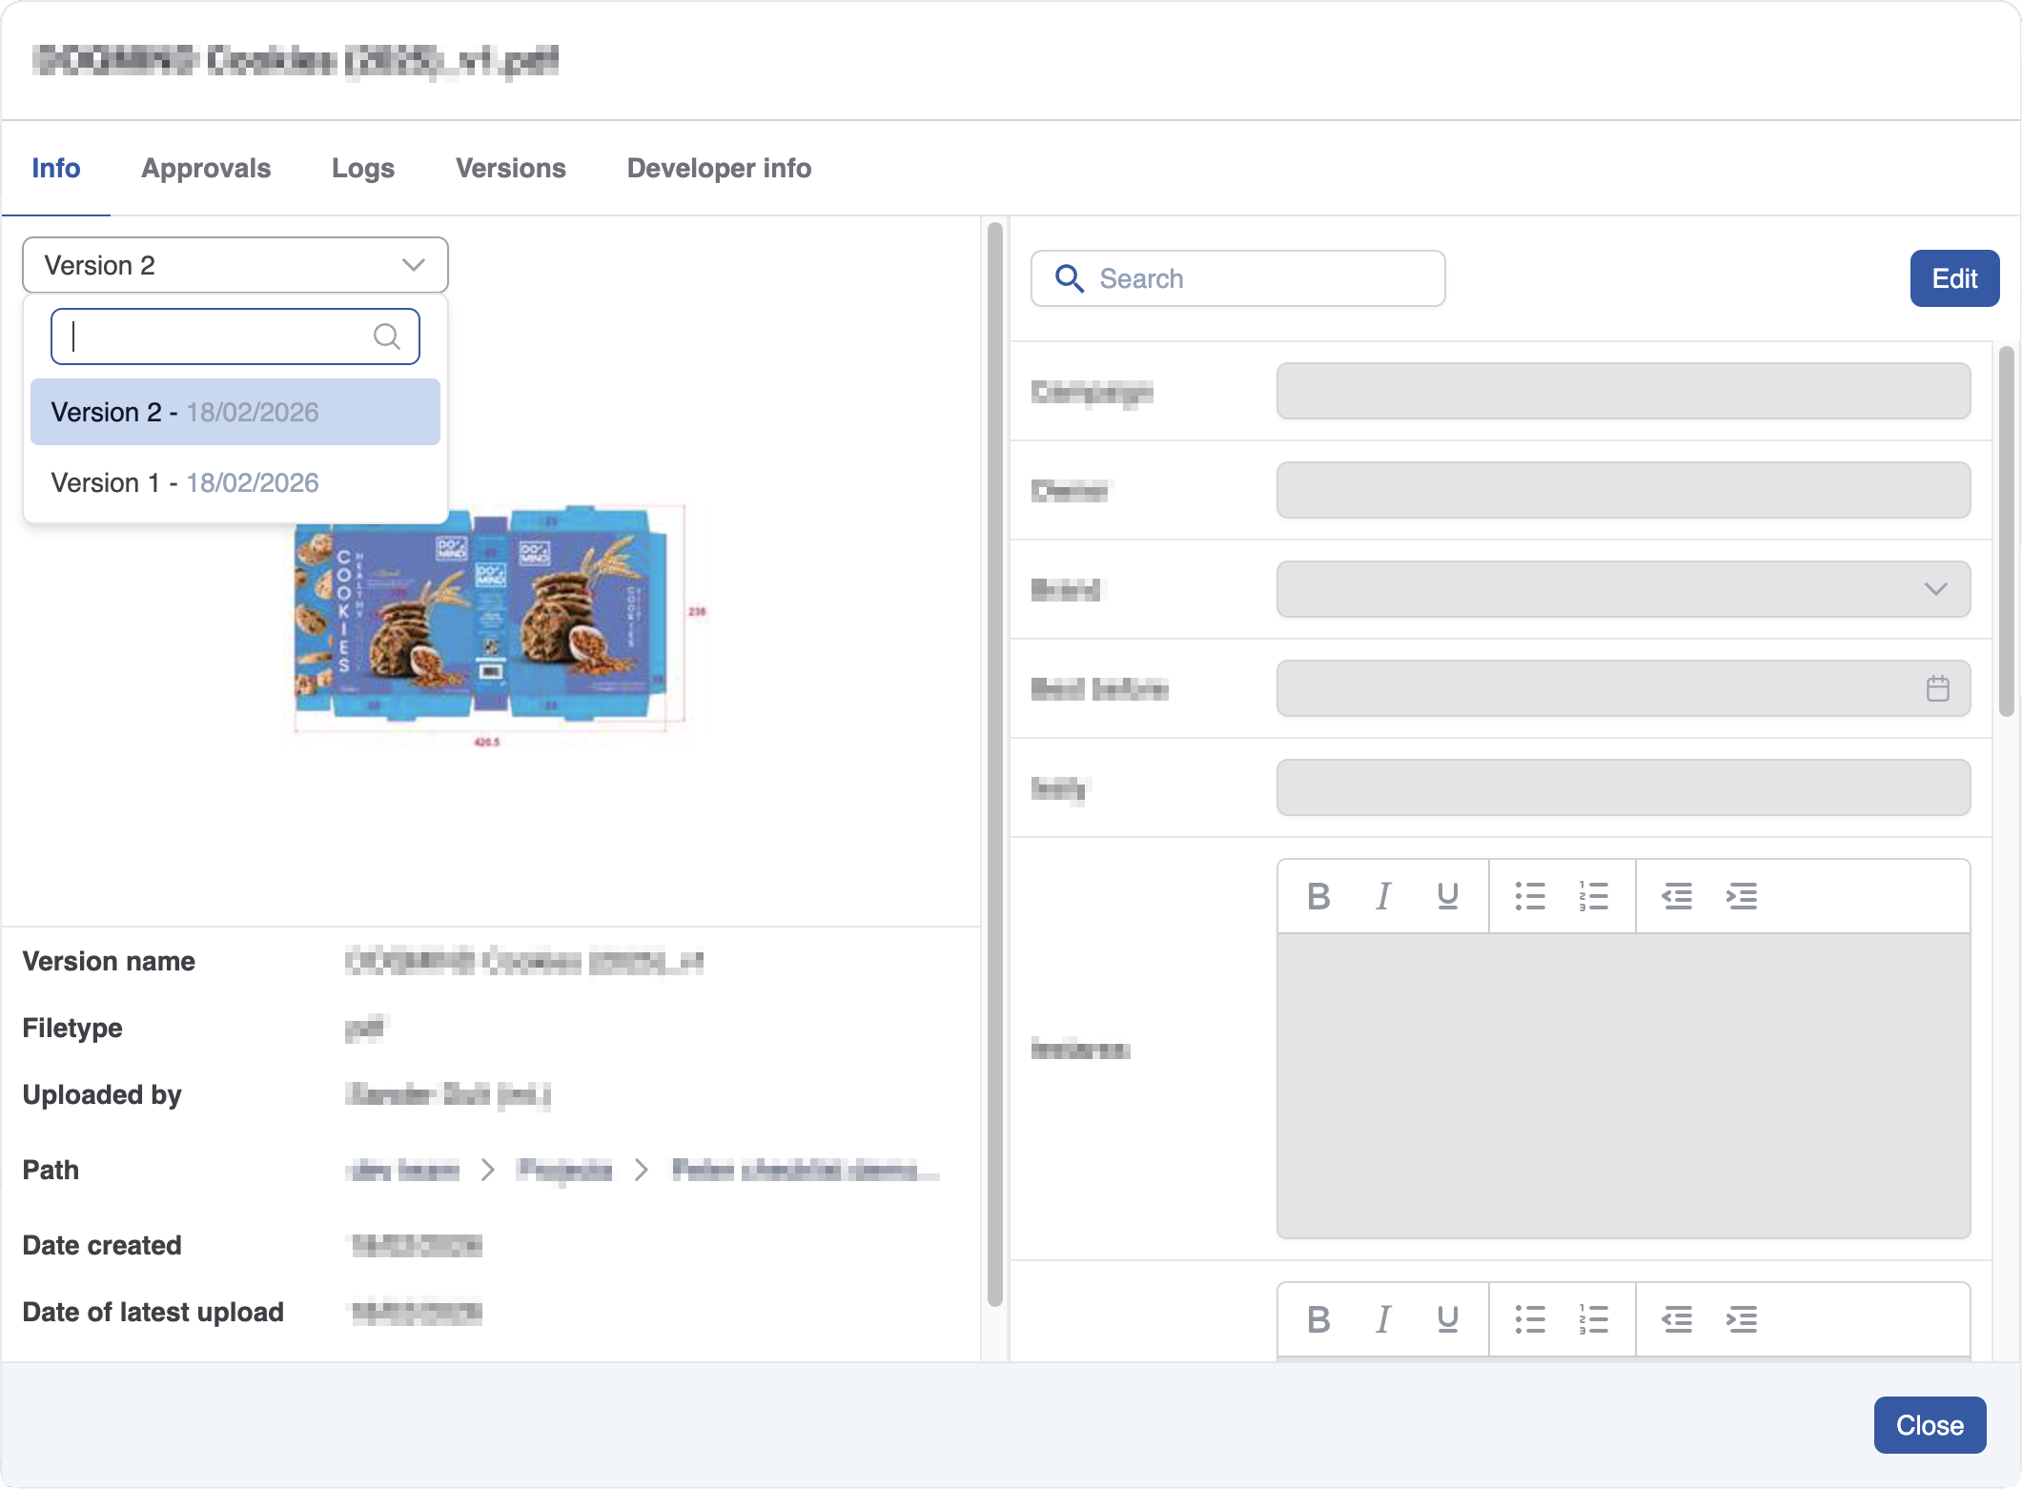Open the Versions tab

pos(511,169)
